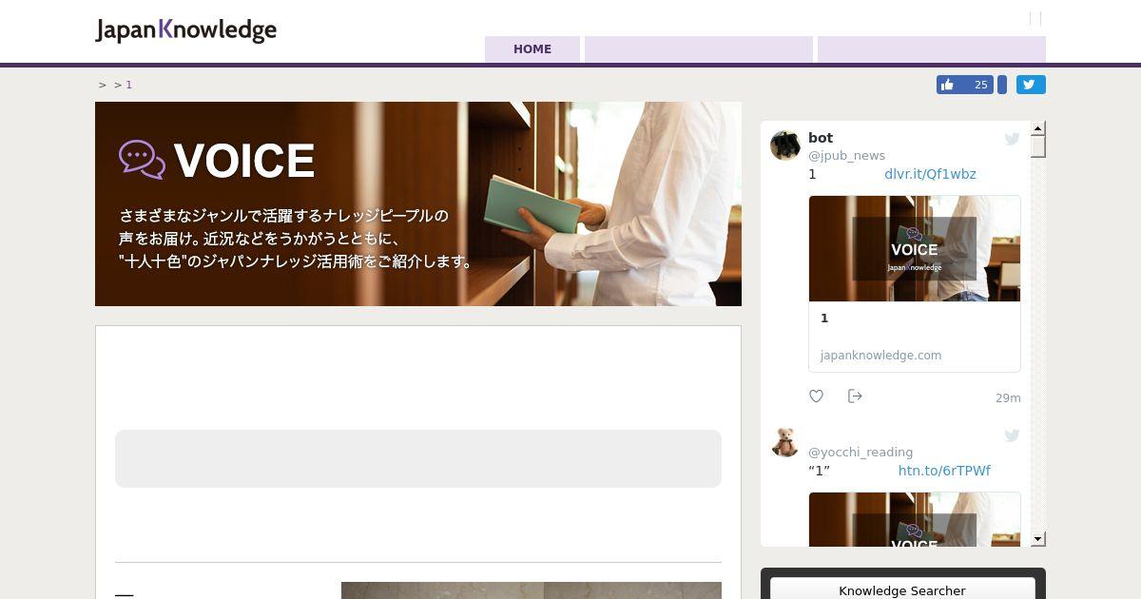This screenshot has width=1141, height=599.
Task: Open the small Facebook share button beside 25
Action: click(1002, 85)
